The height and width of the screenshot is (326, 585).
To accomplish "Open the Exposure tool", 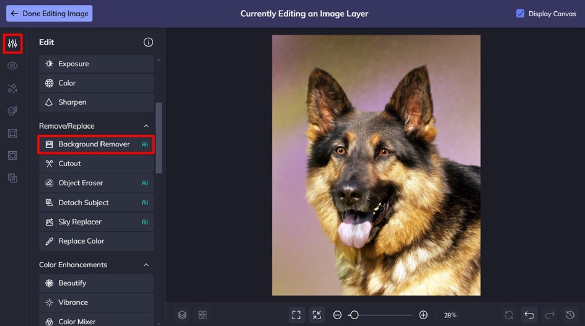I will pyautogui.click(x=96, y=64).
